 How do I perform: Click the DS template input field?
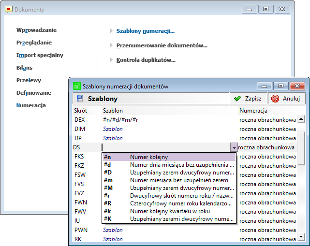tap(166, 147)
